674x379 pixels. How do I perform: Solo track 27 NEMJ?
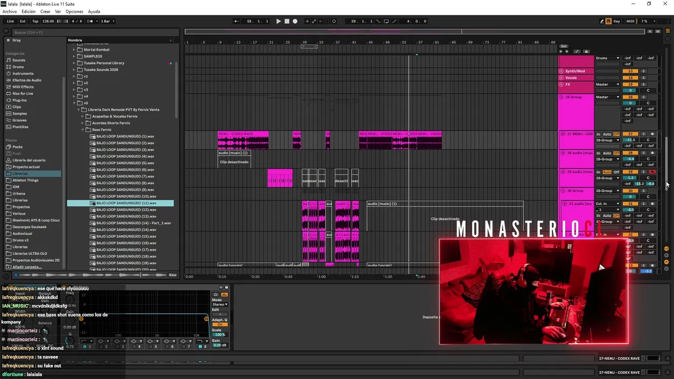(643, 134)
